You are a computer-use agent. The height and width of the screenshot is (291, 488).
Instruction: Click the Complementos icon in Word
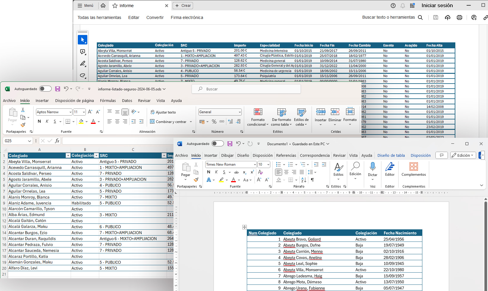point(414,167)
